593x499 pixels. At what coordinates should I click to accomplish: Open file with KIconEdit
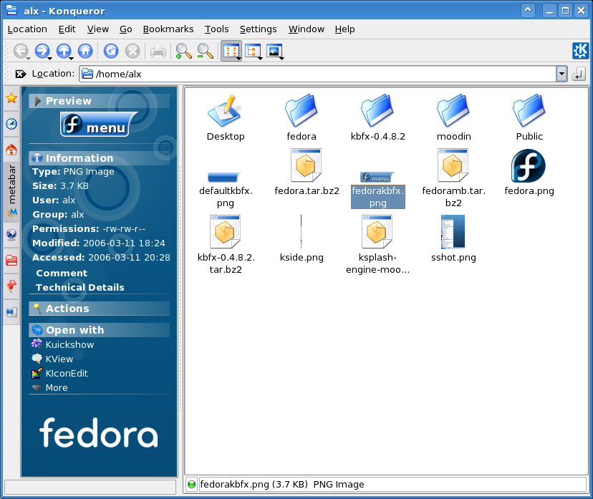coord(59,374)
